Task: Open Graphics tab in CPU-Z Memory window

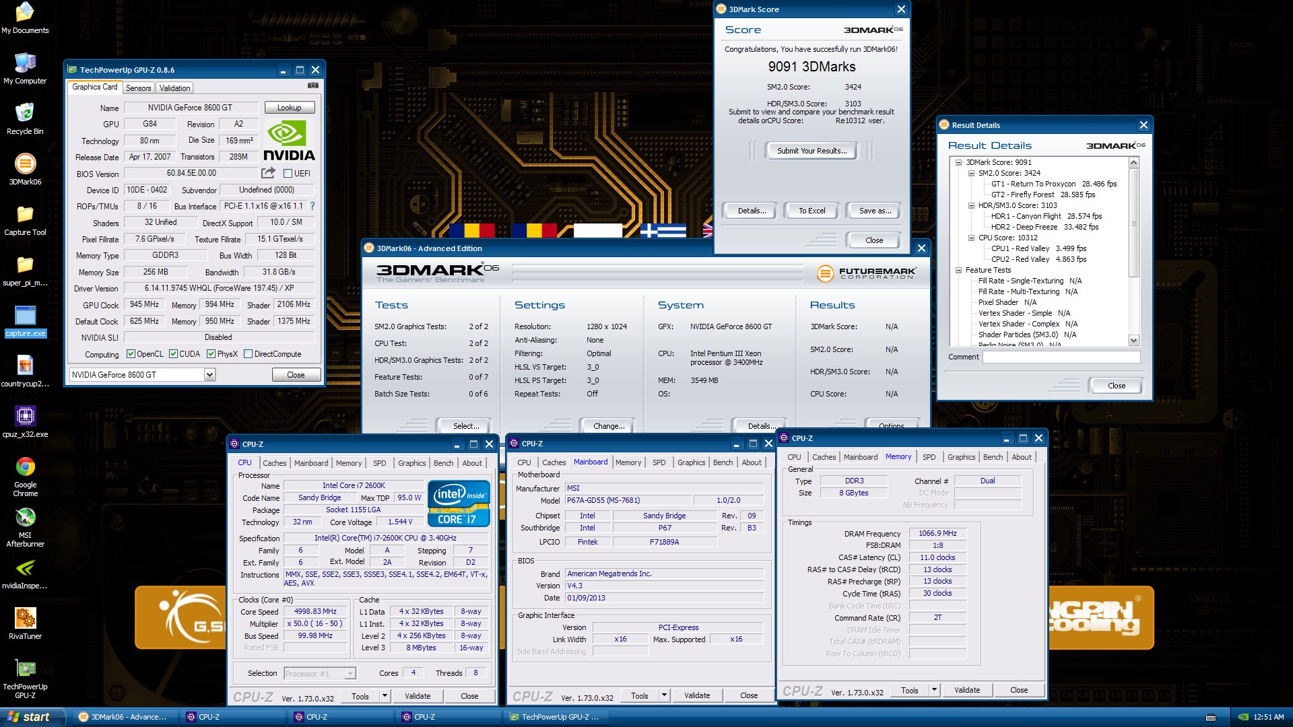Action: [961, 457]
